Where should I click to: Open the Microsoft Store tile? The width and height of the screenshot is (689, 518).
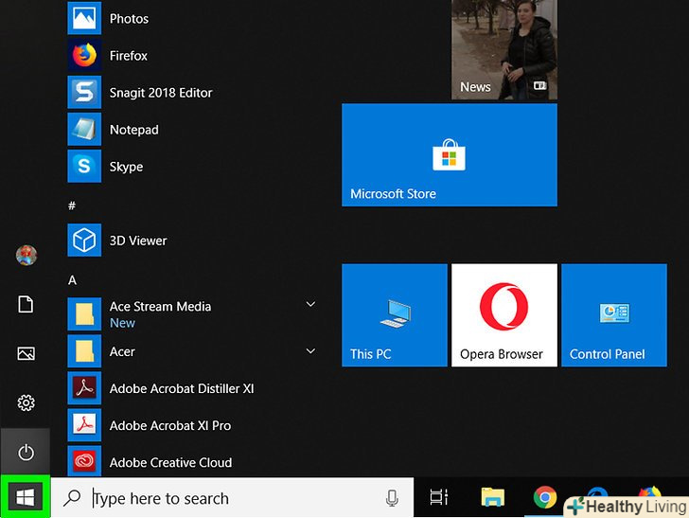coord(449,155)
